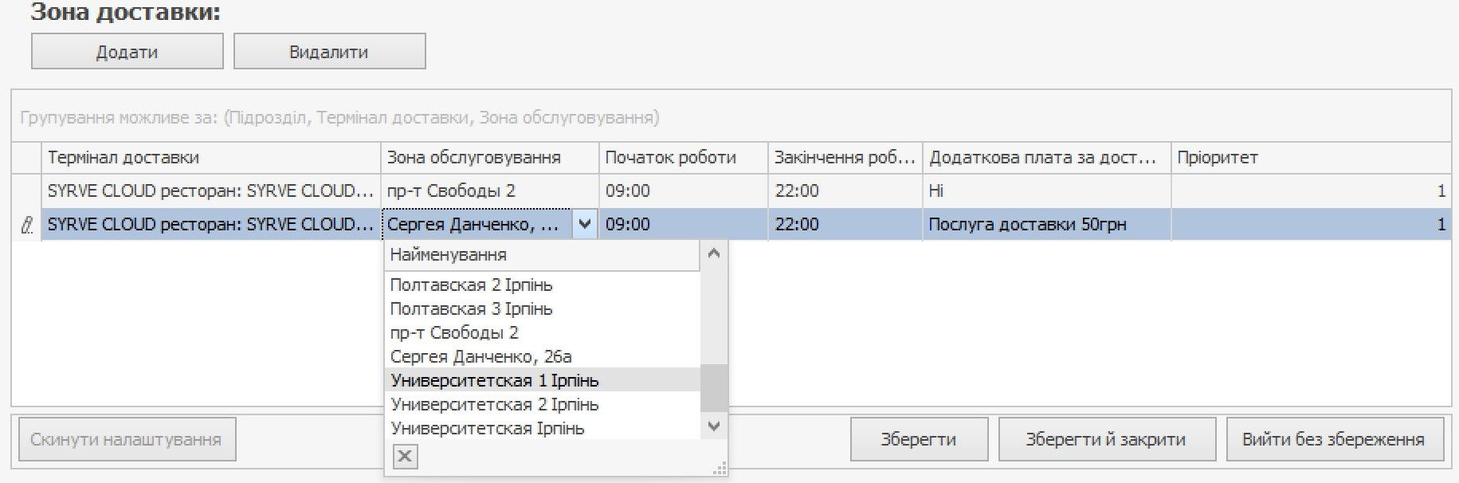1459x483 pixels.
Task: Click the 'Додати' button
Action: pos(127,52)
